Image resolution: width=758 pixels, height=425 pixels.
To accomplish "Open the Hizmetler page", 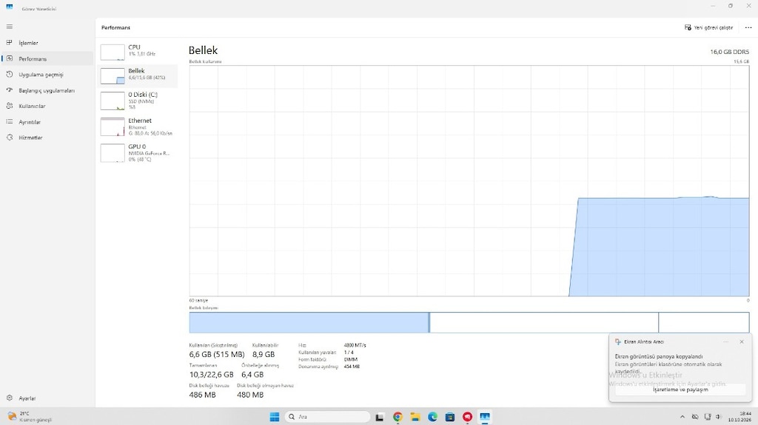I will [47, 137].
